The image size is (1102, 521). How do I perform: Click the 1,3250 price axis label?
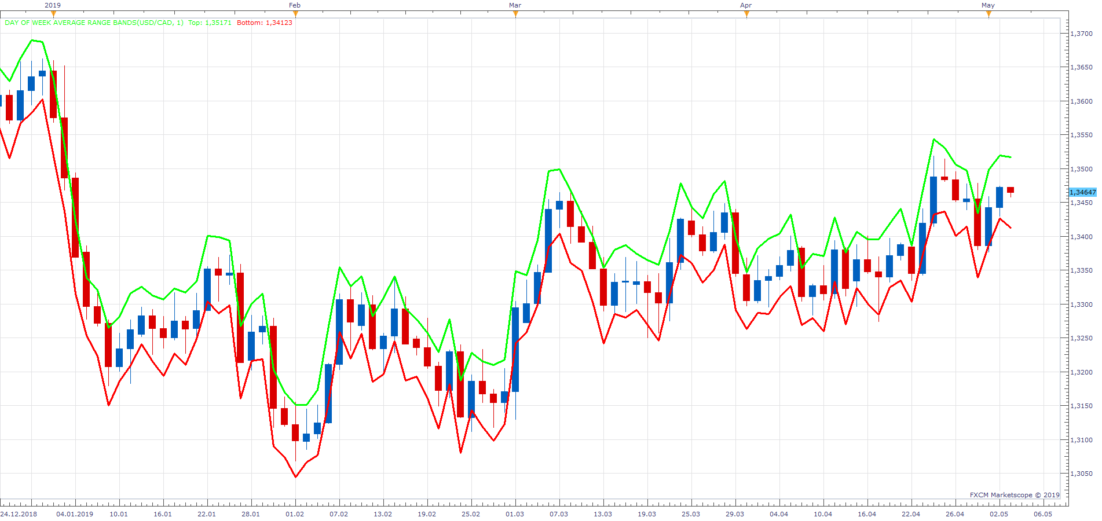coord(1081,338)
